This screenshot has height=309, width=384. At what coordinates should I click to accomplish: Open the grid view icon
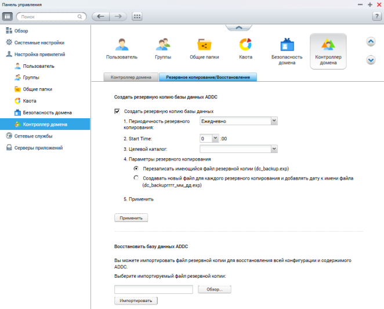coord(137,16)
